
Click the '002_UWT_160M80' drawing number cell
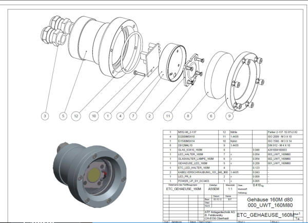pyautogui.click(x=285, y=159)
